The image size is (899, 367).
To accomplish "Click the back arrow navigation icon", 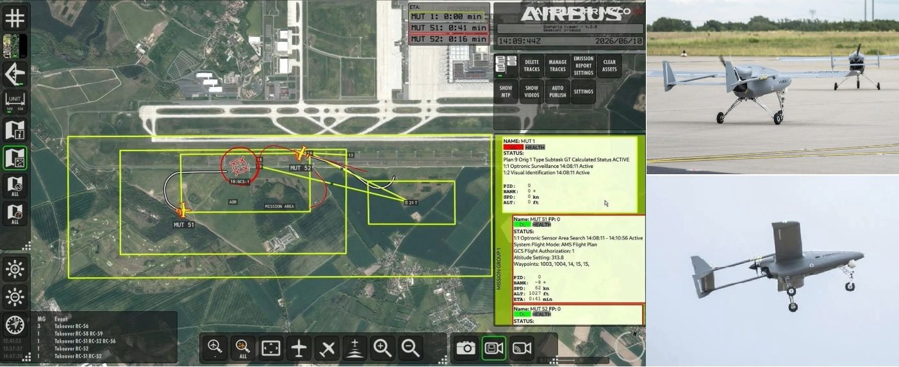I will point(14,74).
